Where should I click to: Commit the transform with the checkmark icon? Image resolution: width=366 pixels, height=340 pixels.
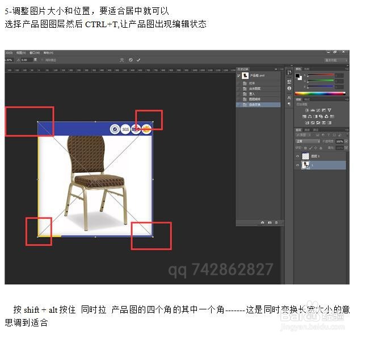138,60
